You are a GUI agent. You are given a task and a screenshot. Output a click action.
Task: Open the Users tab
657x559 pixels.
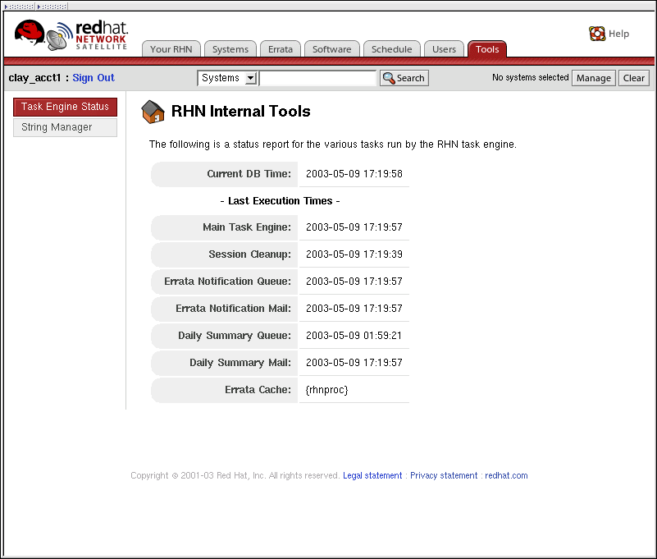(x=444, y=49)
